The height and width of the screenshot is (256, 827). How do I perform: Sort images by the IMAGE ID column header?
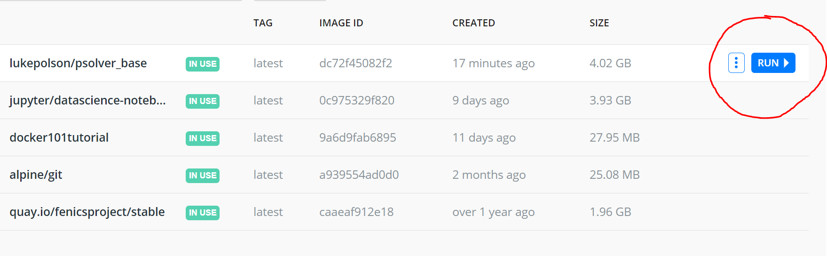pyautogui.click(x=341, y=23)
